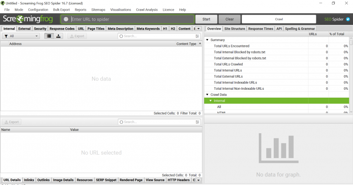Click the Clear button
The image size is (353, 185).
(x=230, y=19)
